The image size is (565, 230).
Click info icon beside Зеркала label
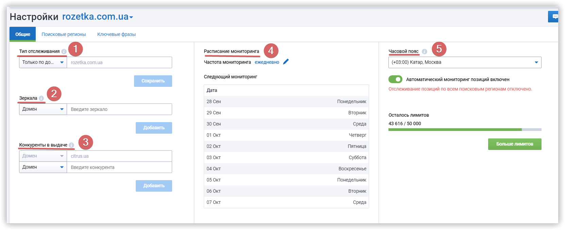(41, 98)
